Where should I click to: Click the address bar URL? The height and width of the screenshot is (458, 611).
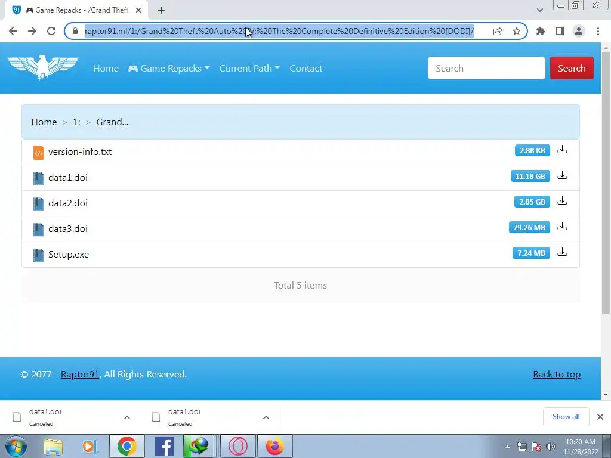[x=279, y=31]
